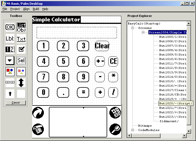Select the bitmap shapes tool
The width and height of the screenshot is (196, 141).
[x=10, y=72]
